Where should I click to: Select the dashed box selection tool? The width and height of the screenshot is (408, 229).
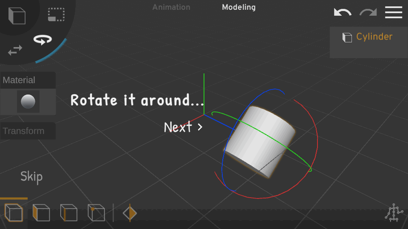(56, 14)
